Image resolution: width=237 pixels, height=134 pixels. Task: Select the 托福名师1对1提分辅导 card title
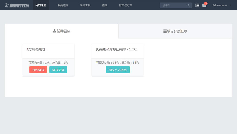117,49
